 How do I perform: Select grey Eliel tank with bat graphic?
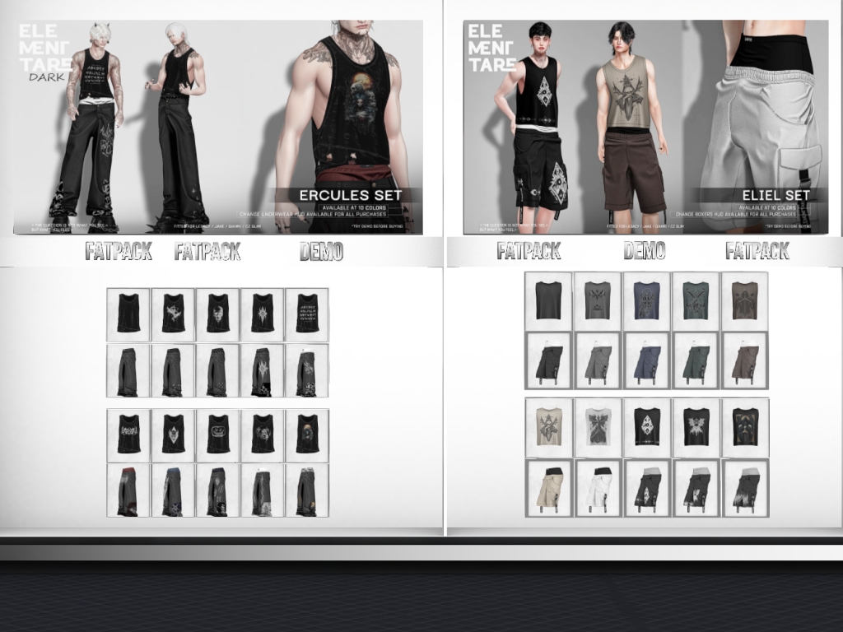tap(598, 301)
